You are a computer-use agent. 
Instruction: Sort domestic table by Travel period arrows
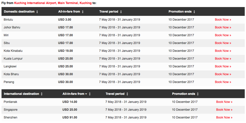[x=121, y=12]
